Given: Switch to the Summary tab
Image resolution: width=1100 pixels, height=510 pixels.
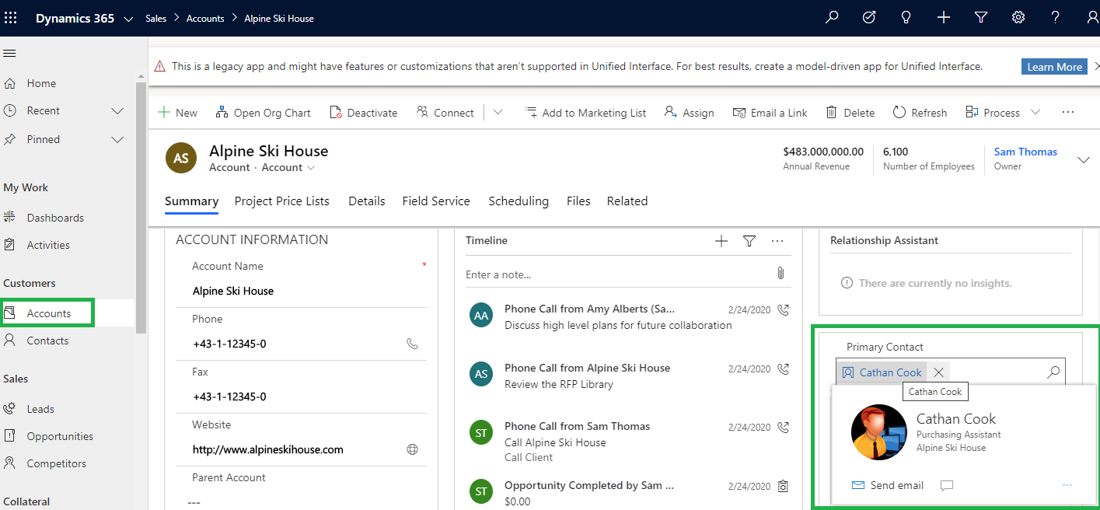Looking at the screenshot, I should 192,201.
